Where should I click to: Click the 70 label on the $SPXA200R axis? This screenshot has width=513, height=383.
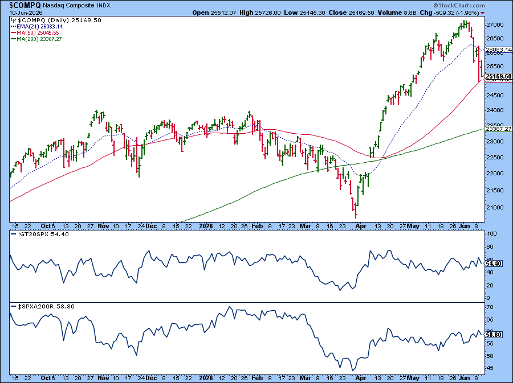490,307
